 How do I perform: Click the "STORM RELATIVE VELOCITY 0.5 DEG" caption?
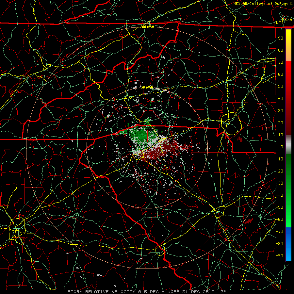[x=113, y=292]
